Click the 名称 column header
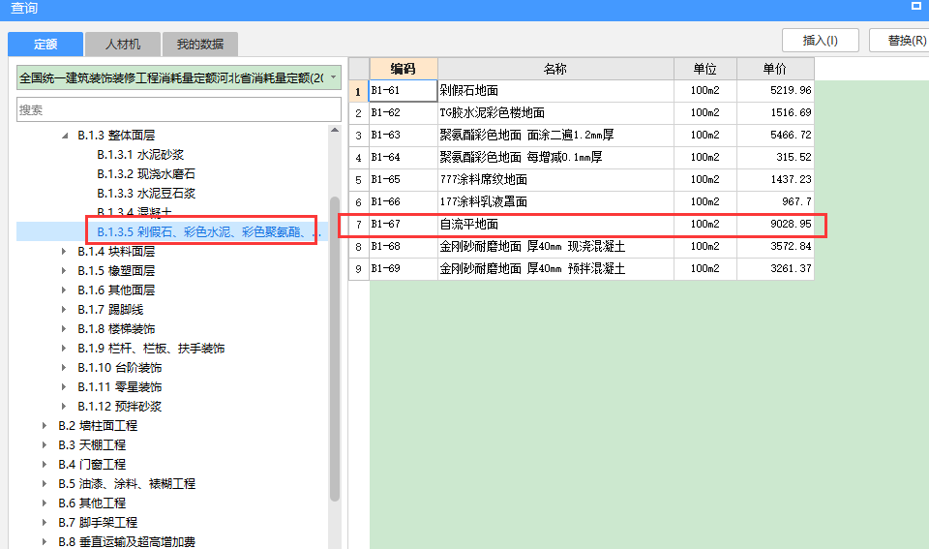 pos(555,69)
